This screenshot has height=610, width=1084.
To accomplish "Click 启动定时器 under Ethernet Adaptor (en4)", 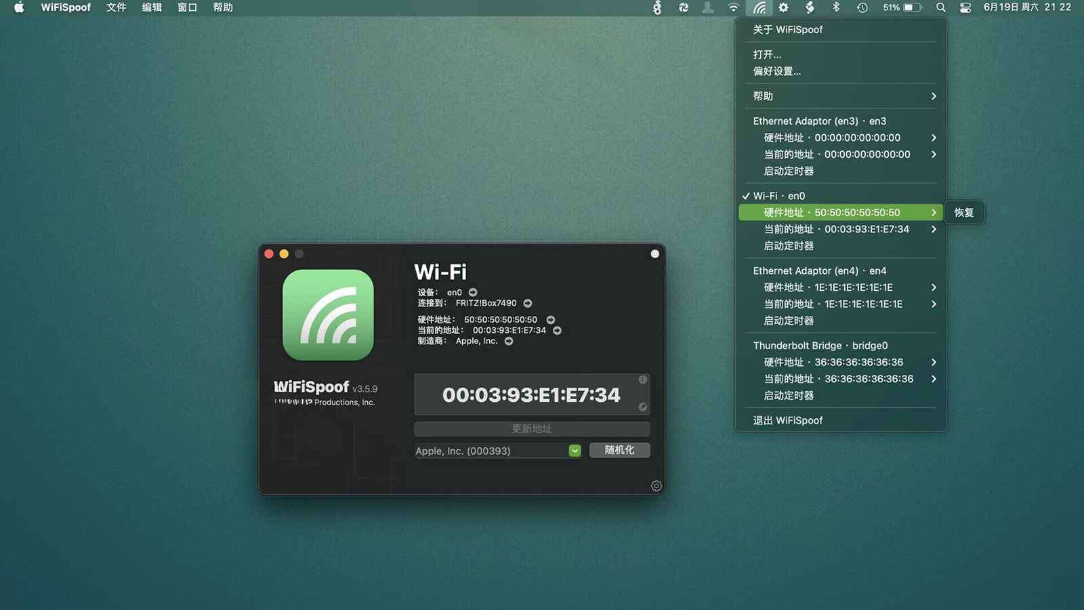I will (841, 321).
